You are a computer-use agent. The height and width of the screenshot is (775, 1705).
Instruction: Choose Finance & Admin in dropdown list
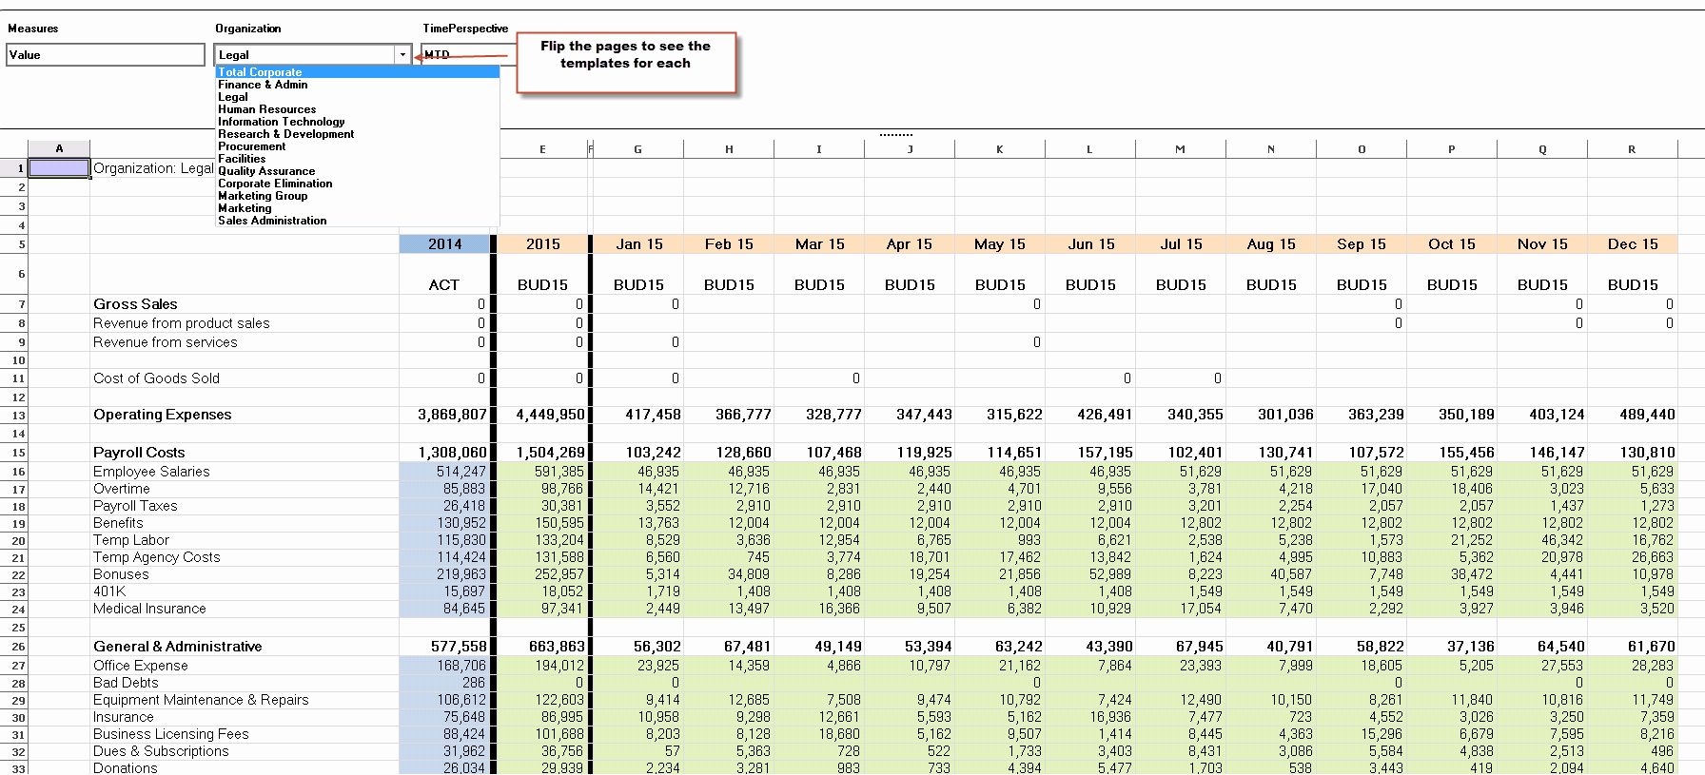263,85
